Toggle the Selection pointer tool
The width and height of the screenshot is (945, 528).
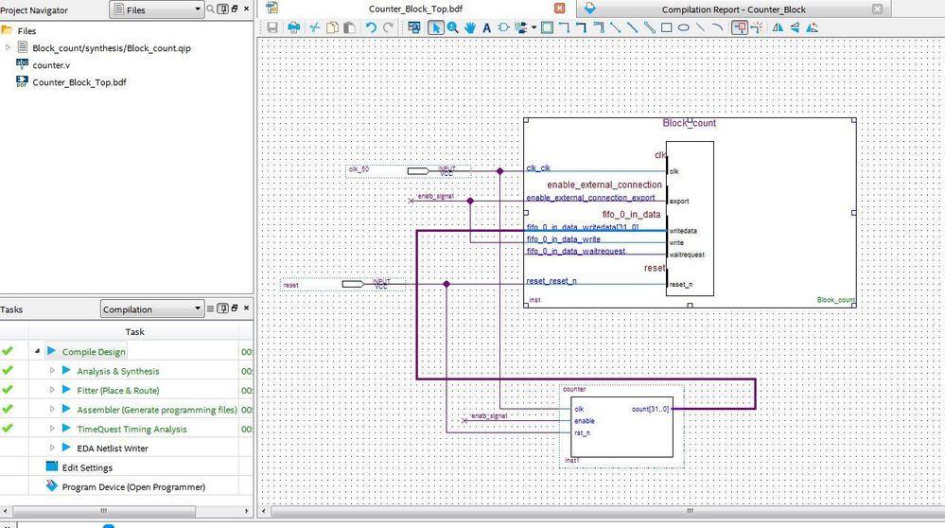click(x=436, y=28)
